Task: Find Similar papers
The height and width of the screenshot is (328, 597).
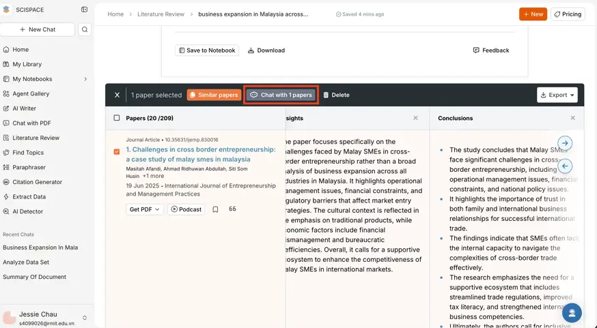Action: click(x=214, y=95)
